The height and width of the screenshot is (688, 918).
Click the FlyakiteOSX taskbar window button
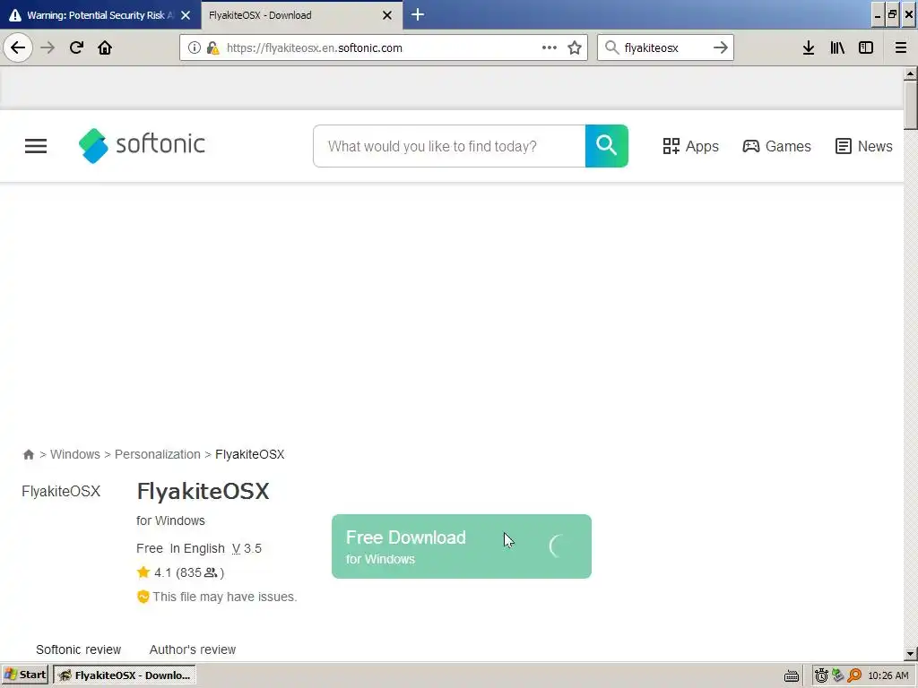coord(124,675)
